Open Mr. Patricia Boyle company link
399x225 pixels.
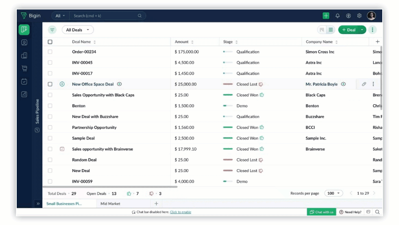[x=322, y=84]
